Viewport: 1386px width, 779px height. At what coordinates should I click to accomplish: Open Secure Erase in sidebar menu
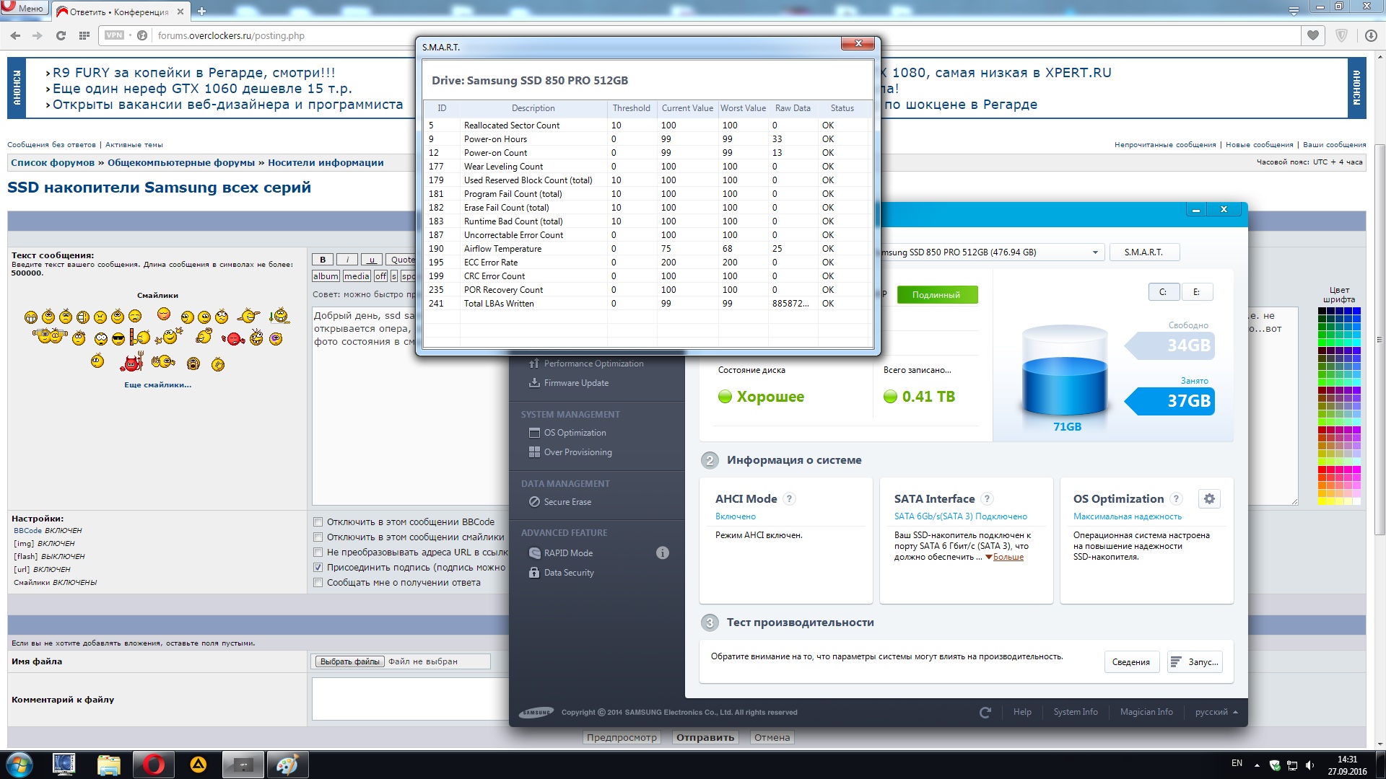coord(567,502)
